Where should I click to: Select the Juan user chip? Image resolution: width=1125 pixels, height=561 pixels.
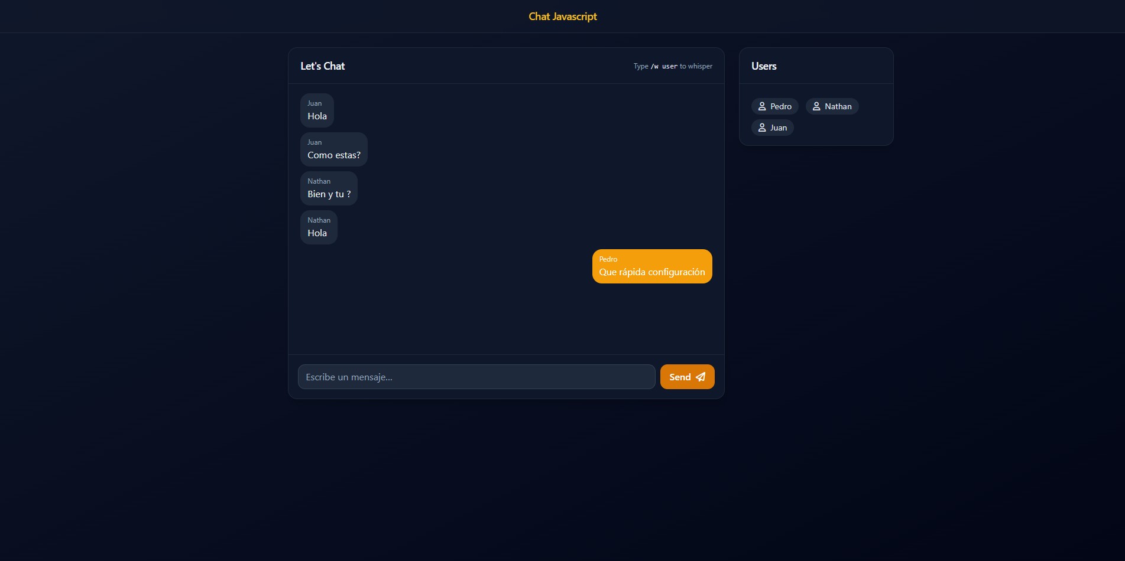(x=772, y=128)
